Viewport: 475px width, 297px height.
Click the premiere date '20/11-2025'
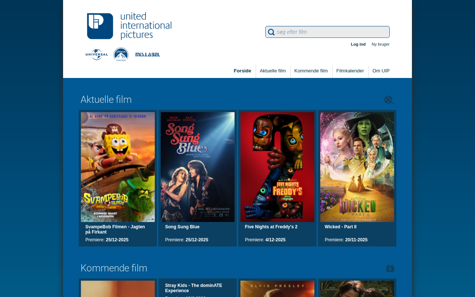pos(356,240)
